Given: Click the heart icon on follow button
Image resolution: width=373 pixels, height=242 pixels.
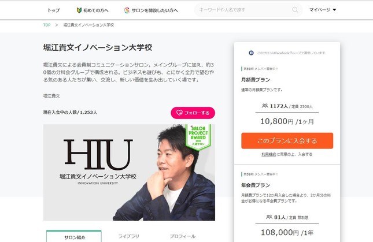Looking at the screenshot, I should [179, 113].
